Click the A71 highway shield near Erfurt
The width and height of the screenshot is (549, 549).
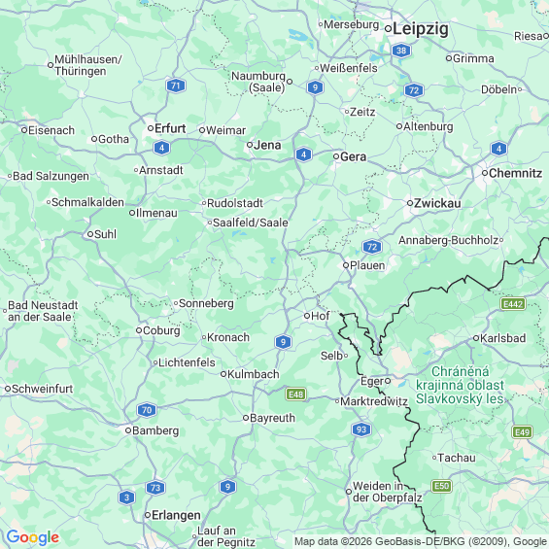[x=176, y=86]
